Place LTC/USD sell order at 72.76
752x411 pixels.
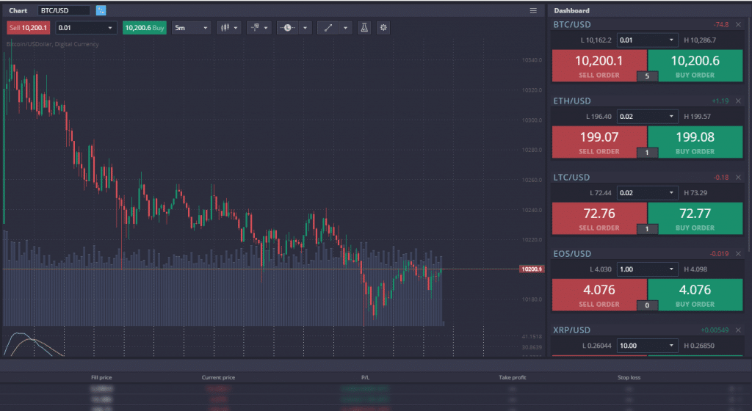pyautogui.click(x=599, y=219)
